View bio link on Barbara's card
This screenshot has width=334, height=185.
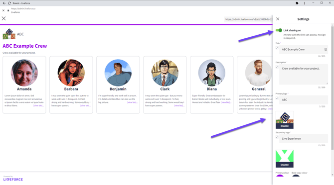85,105
